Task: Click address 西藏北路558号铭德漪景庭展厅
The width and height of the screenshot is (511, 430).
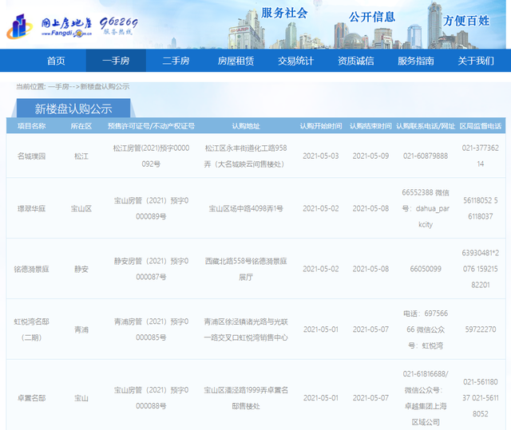Action: point(246,269)
